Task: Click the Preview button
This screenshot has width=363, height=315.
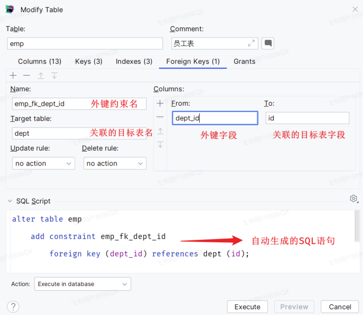Action: pos(294,307)
